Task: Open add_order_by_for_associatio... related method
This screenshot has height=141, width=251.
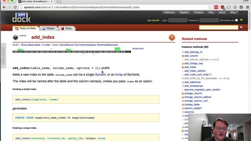Action: 201,78
